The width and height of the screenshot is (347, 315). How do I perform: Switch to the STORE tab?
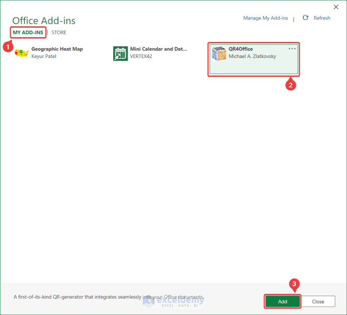[x=59, y=32]
